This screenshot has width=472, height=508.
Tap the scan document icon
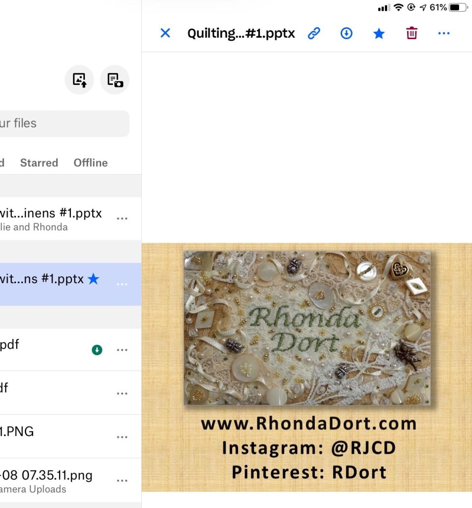(115, 80)
